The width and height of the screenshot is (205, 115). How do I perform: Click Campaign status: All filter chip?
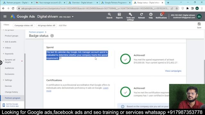pos(23,26)
